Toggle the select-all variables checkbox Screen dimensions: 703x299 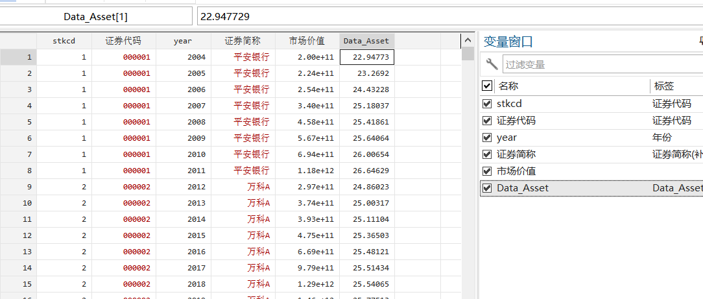(486, 86)
